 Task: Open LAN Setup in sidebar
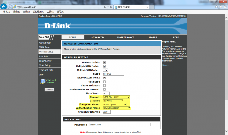click(50, 56)
